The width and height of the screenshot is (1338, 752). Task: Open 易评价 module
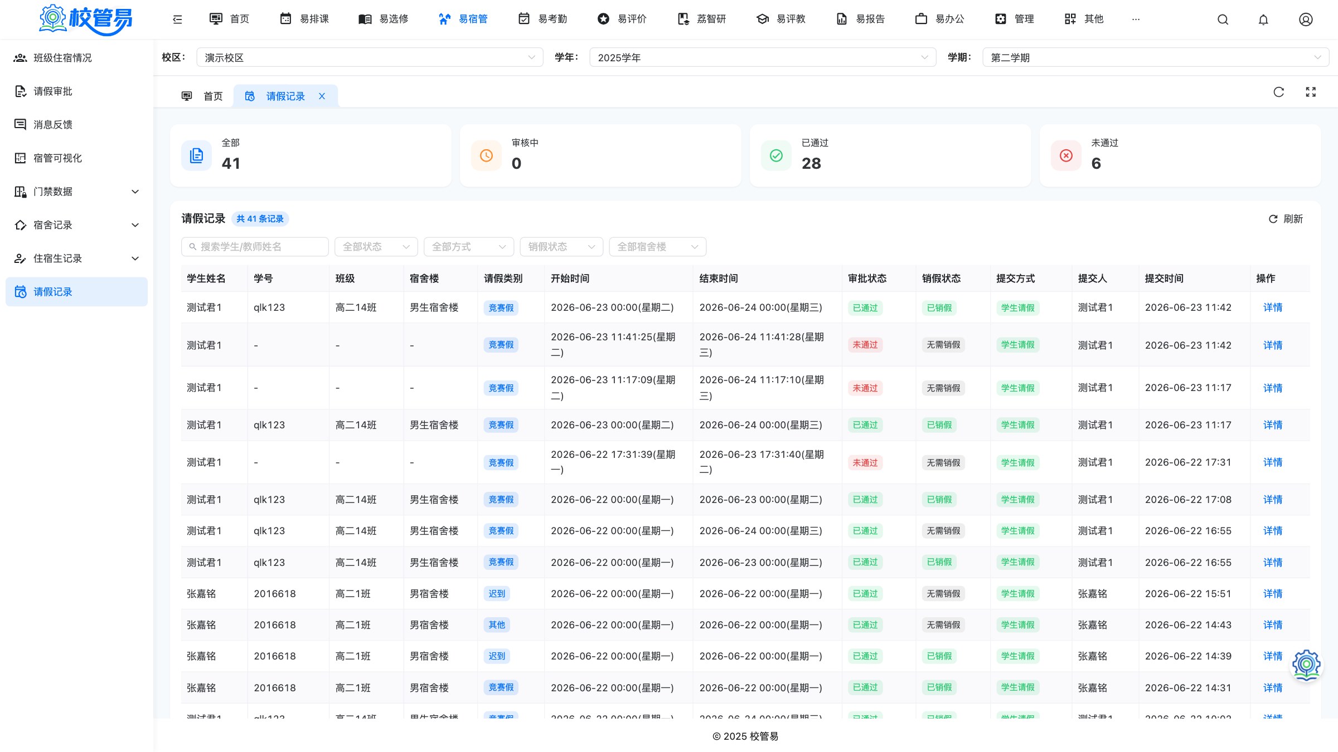click(x=622, y=19)
